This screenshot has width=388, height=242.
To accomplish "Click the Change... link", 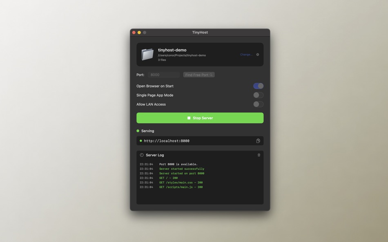I will 246,54.
